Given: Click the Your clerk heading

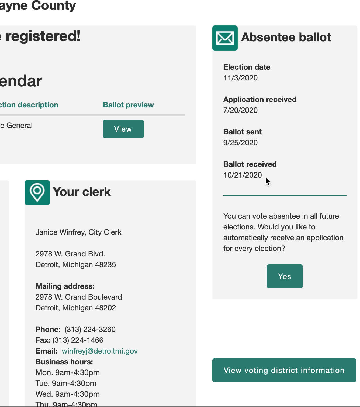Looking at the screenshot, I should [82, 192].
